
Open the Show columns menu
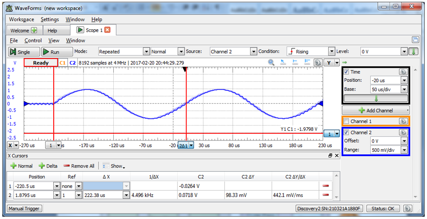pyautogui.click(x=114, y=166)
